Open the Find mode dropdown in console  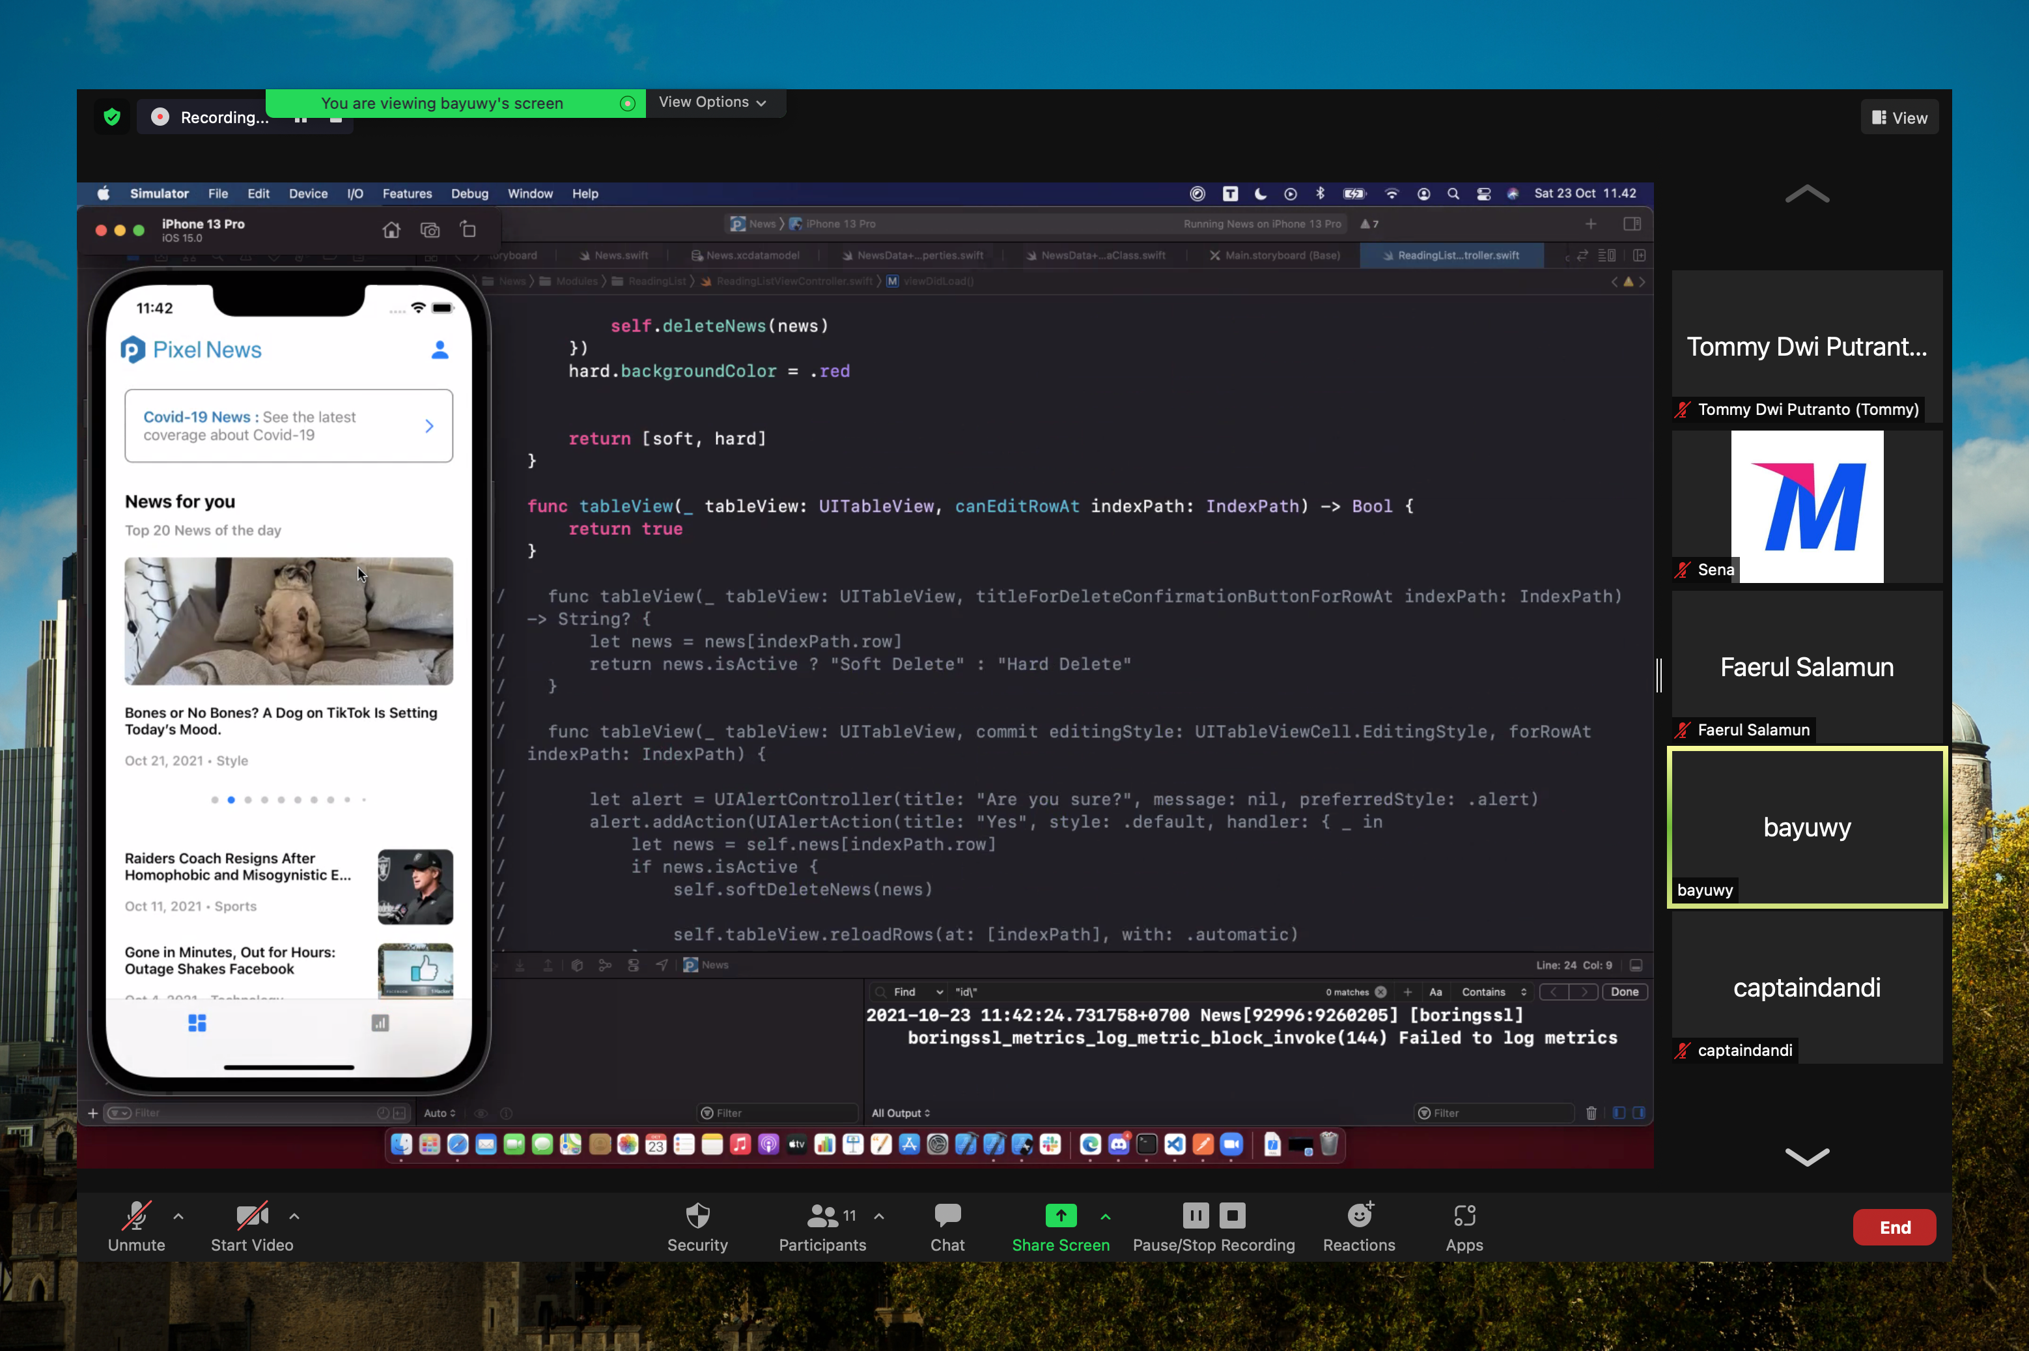click(918, 991)
